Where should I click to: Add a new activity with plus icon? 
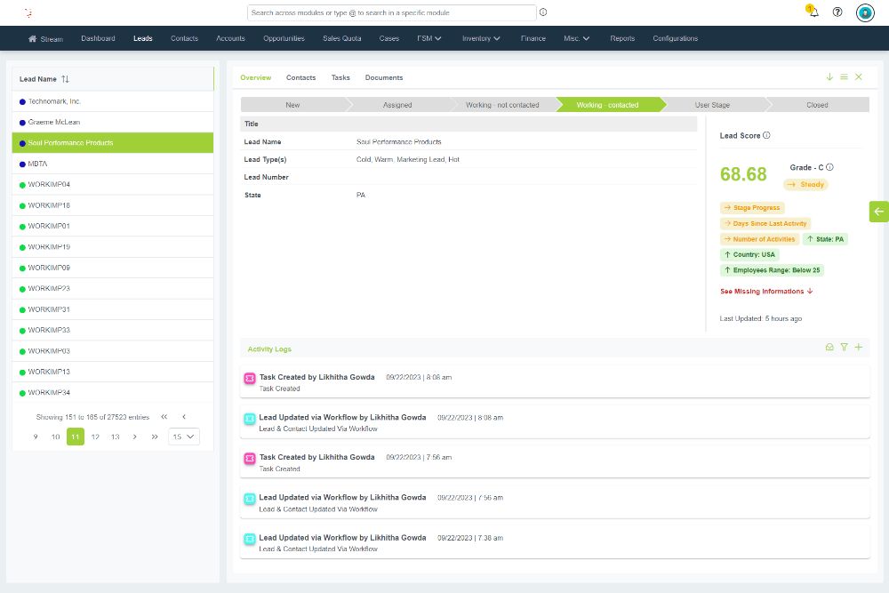(x=859, y=348)
